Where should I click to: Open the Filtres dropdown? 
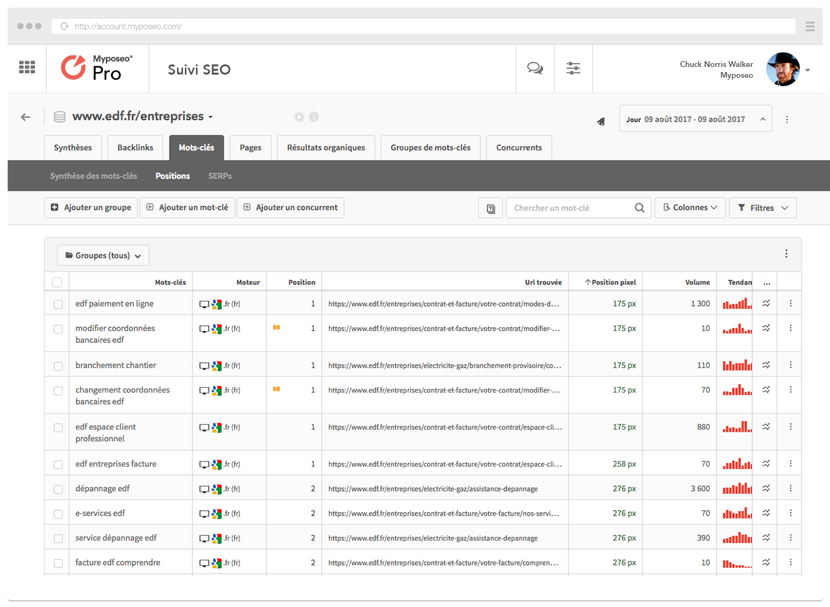tap(763, 208)
